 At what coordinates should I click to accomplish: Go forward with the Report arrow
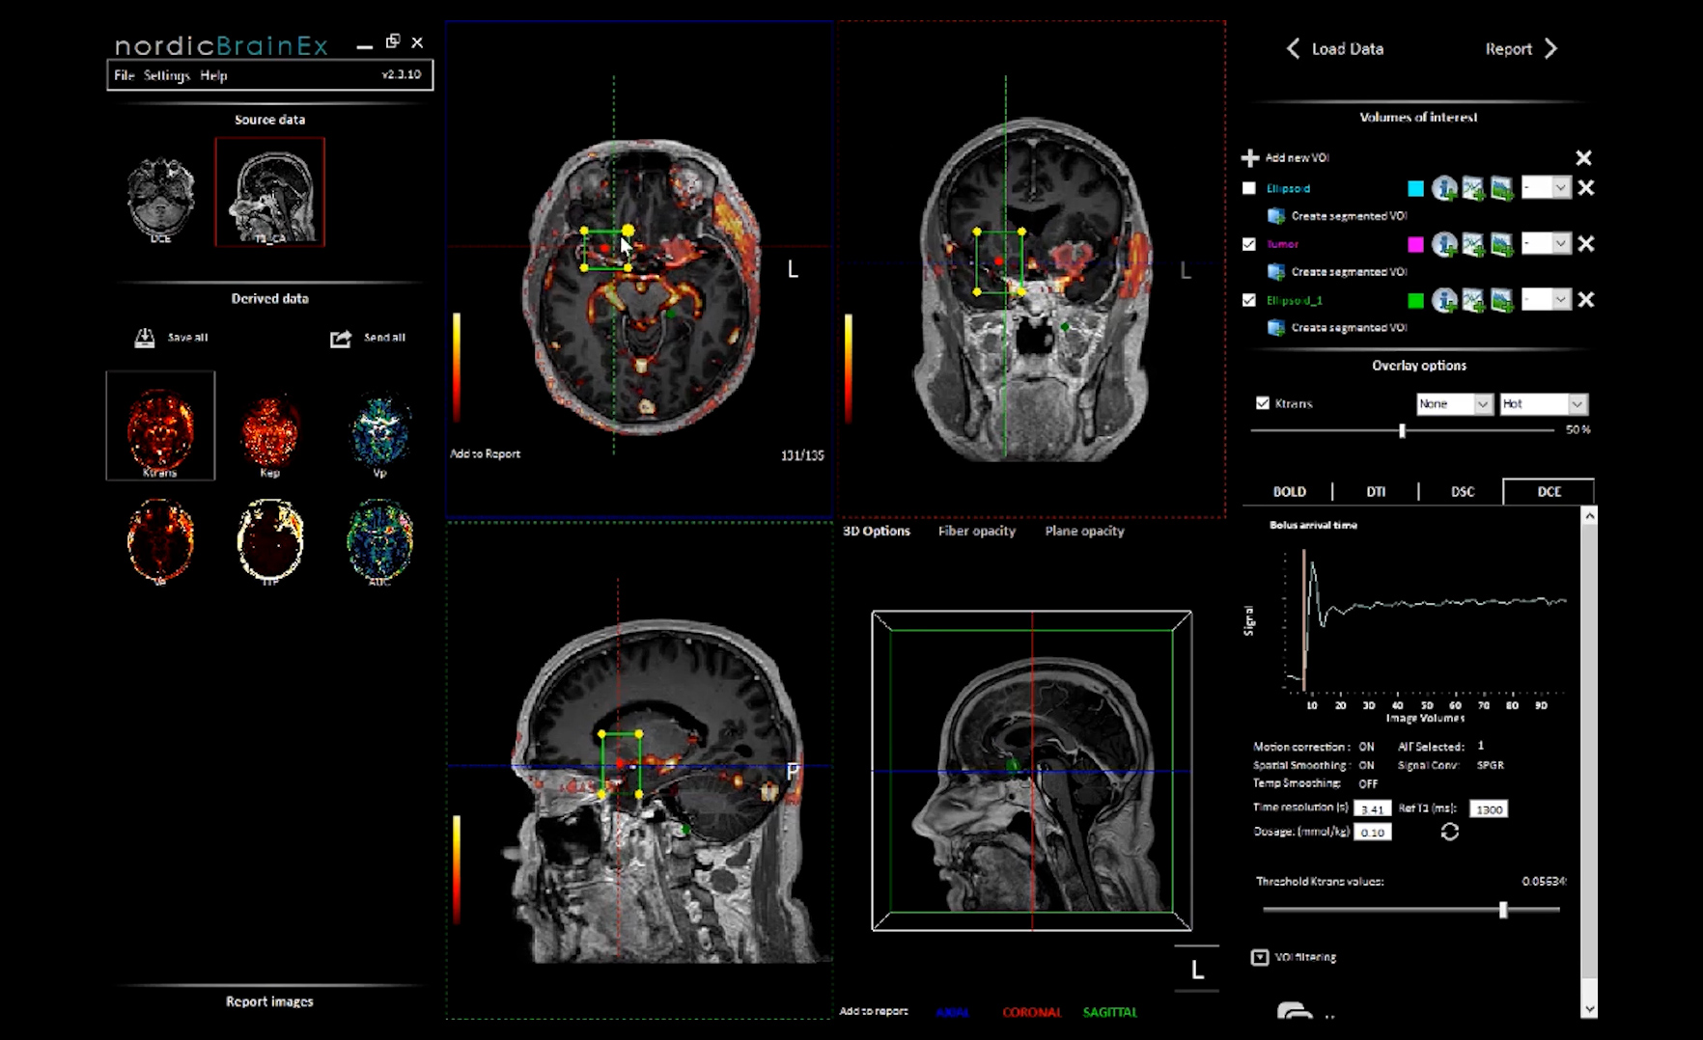tap(1550, 48)
